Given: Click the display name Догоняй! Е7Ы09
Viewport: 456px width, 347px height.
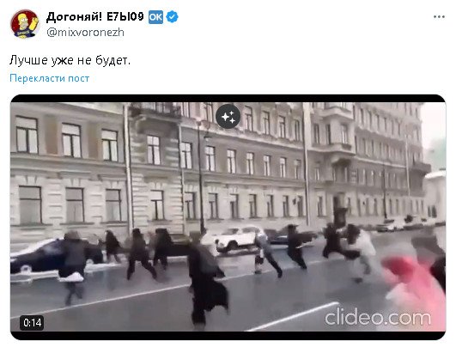Looking at the screenshot, I should point(94,17).
